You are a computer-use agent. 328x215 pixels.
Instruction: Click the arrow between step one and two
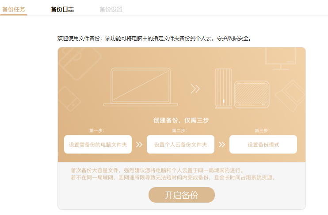[139, 145]
